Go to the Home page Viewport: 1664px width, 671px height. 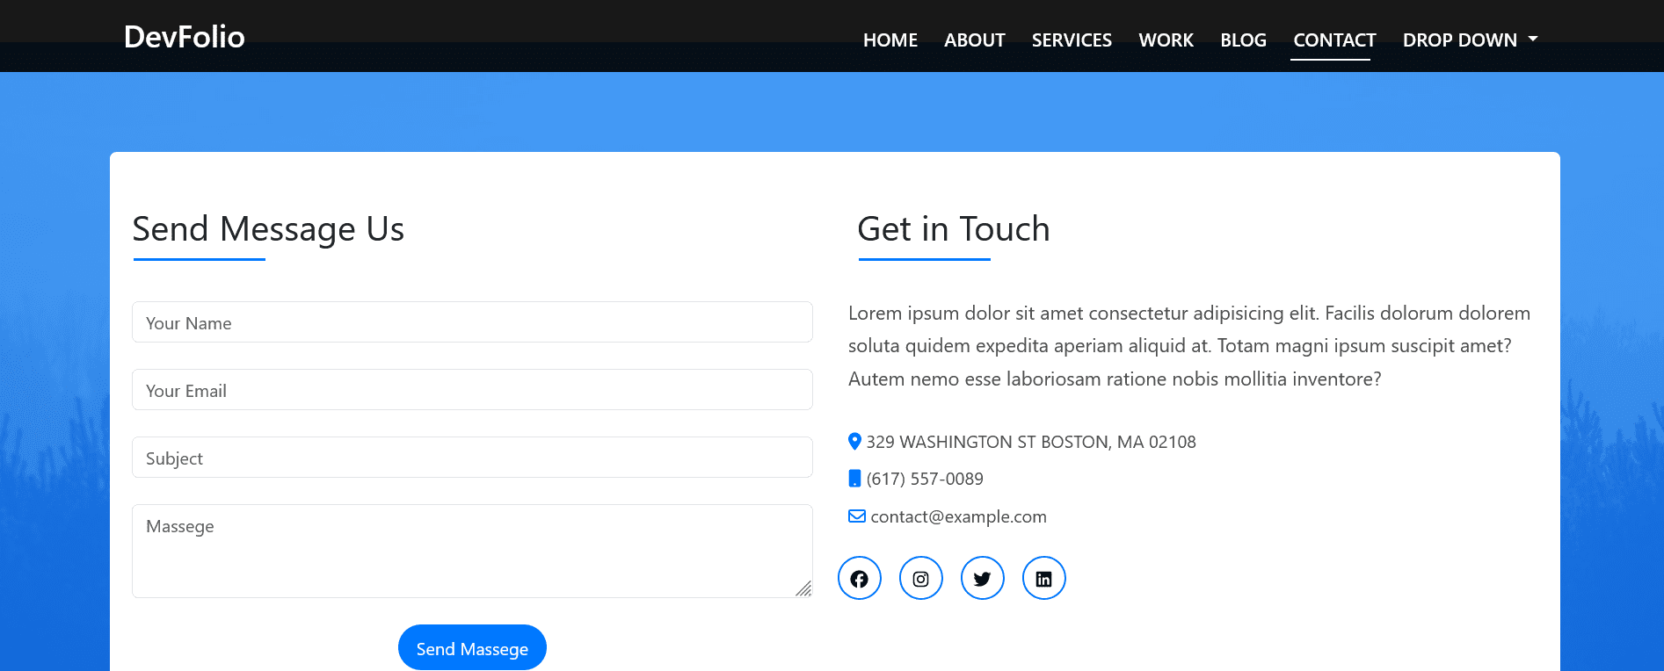click(x=890, y=40)
